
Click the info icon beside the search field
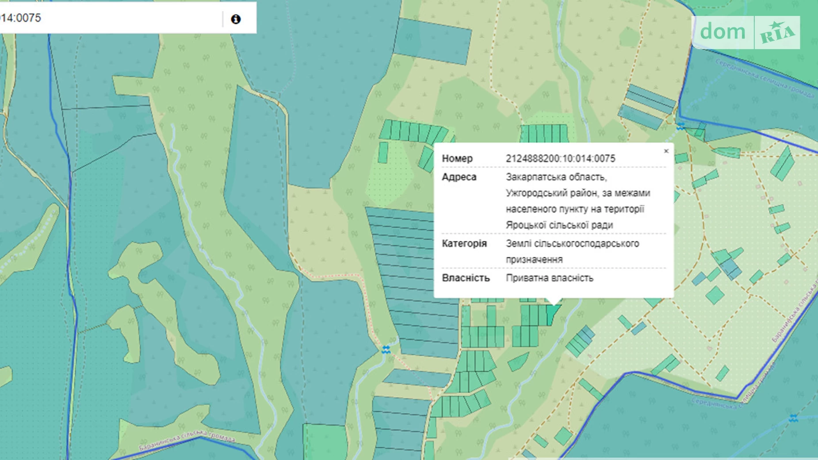(236, 19)
